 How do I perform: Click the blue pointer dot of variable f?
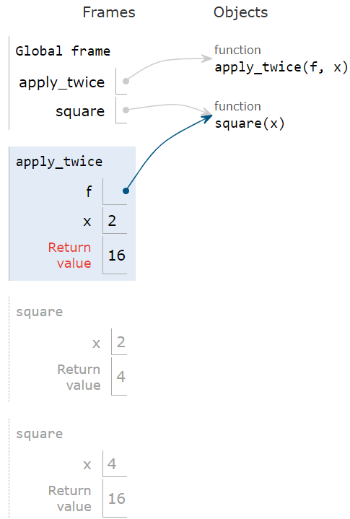click(x=126, y=191)
